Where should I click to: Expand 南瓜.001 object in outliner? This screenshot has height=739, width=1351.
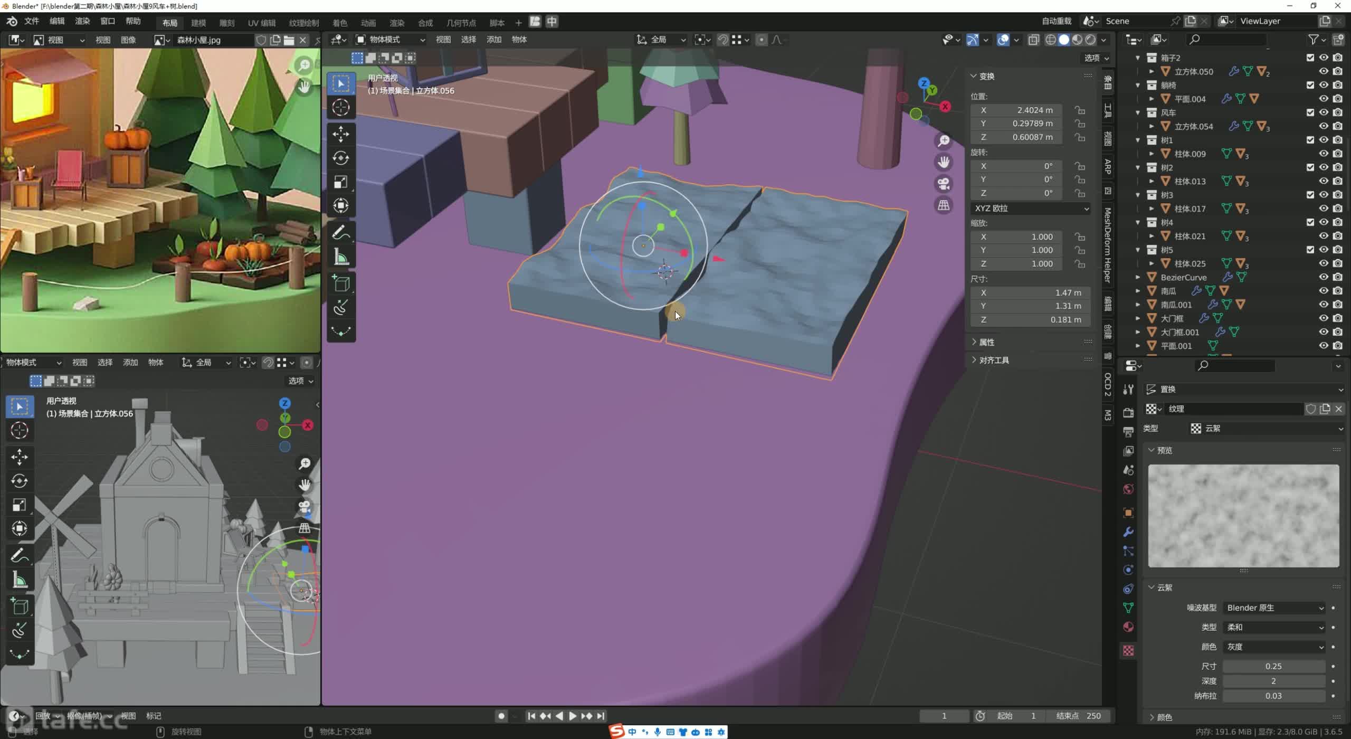[x=1138, y=305]
